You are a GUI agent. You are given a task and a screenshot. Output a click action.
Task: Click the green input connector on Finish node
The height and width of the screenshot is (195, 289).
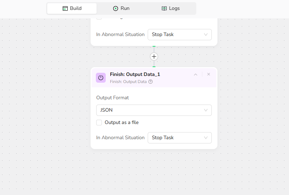pyautogui.click(x=154, y=67)
